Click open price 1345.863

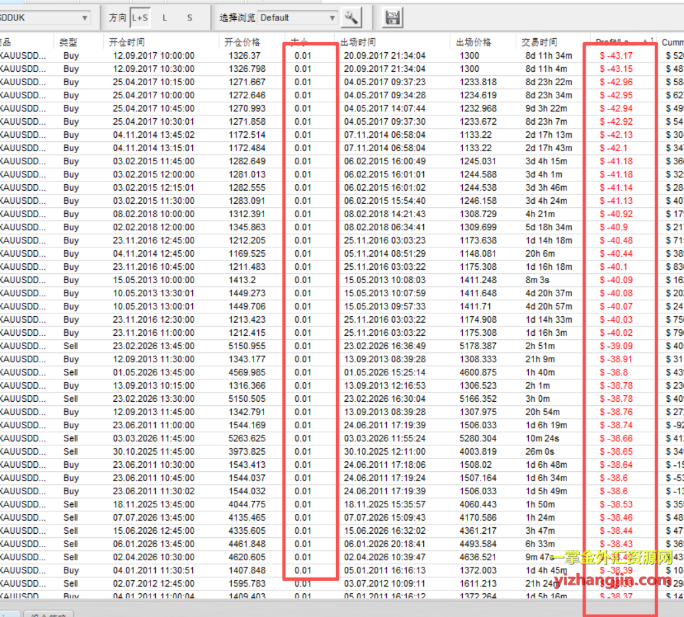(x=247, y=227)
